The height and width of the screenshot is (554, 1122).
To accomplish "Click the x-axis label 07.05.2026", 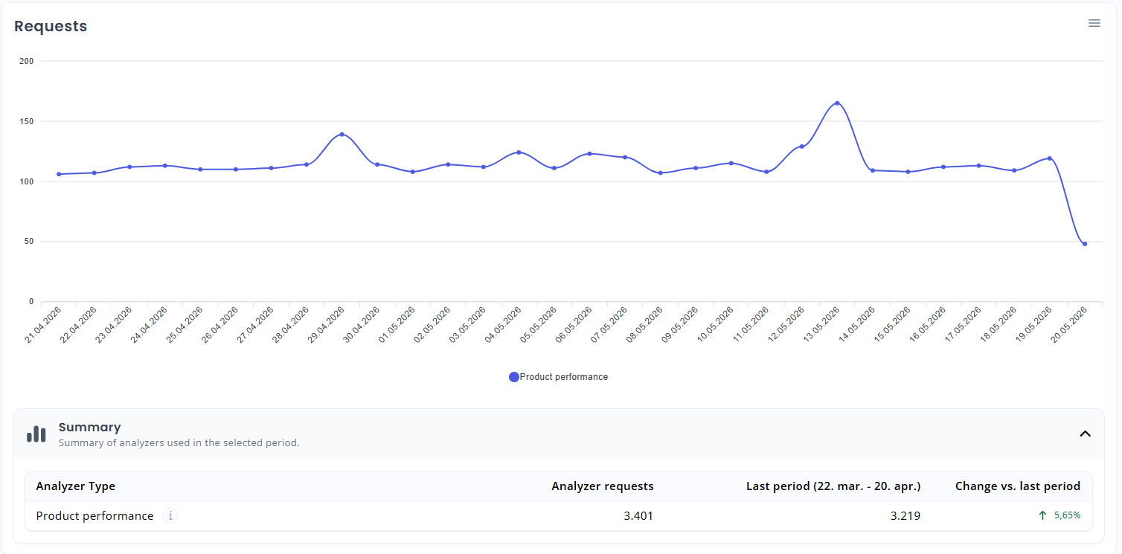I will [x=609, y=325].
